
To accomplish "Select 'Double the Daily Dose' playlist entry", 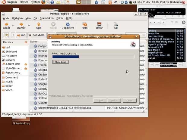I will 166,42.
